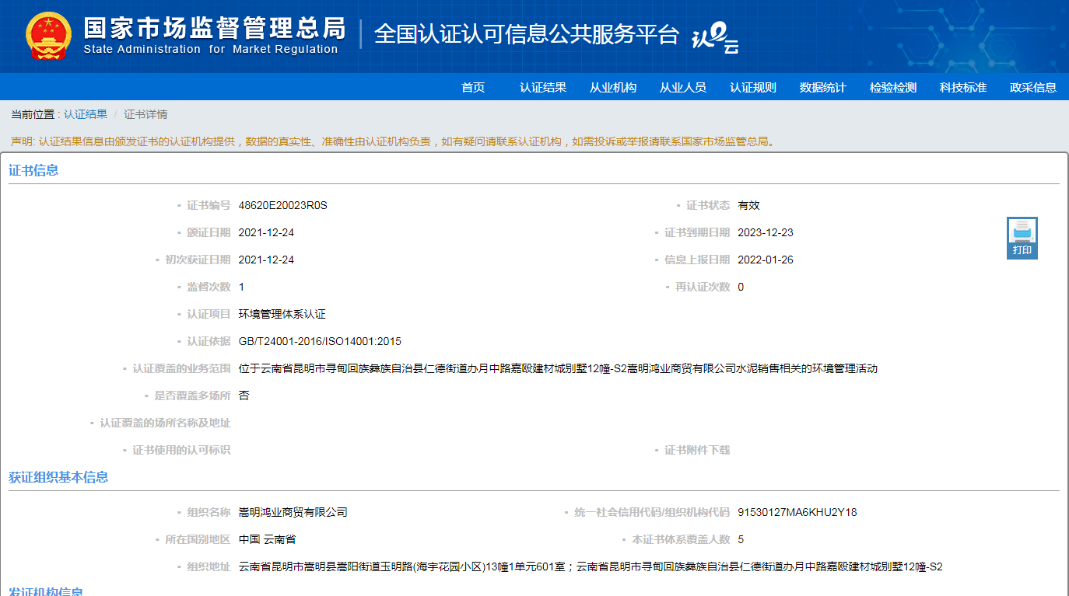The height and width of the screenshot is (596, 1069).
Task: Click the printer icon labeled 打印
Action: point(1022,237)
